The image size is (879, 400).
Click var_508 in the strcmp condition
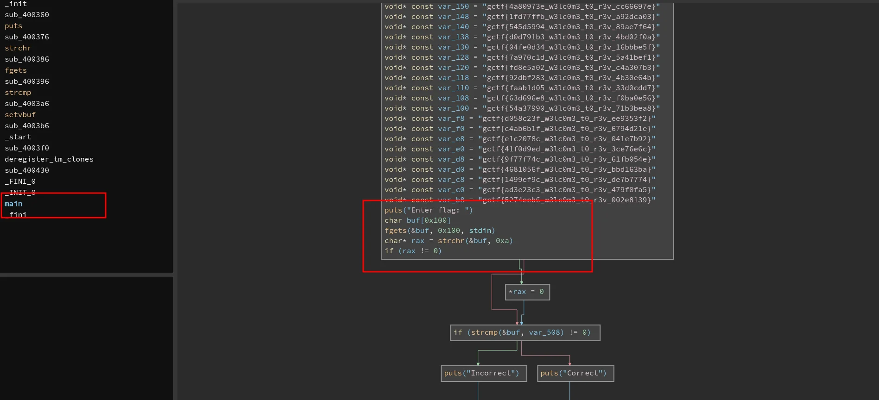point(546,332)
